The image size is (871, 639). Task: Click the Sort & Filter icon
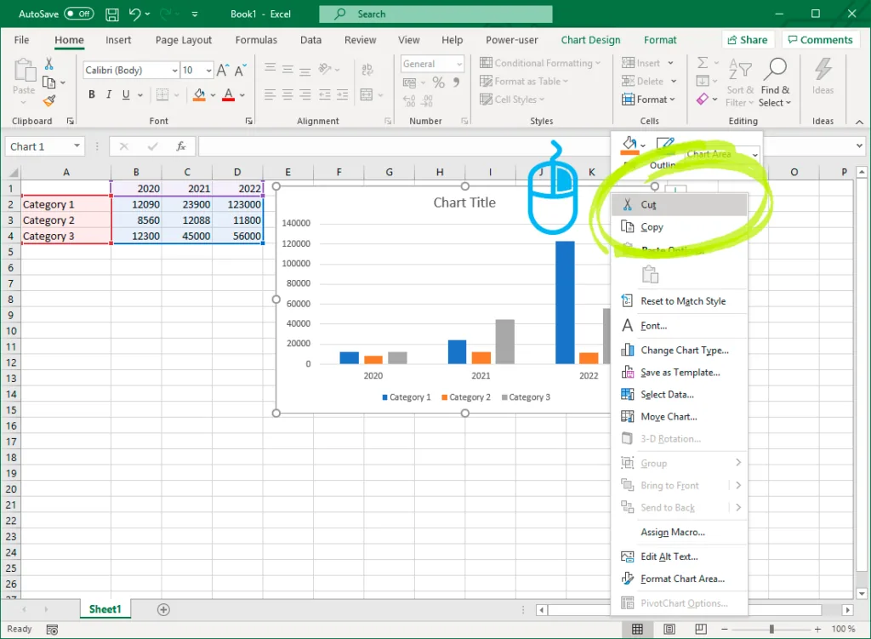coord(740,69)
